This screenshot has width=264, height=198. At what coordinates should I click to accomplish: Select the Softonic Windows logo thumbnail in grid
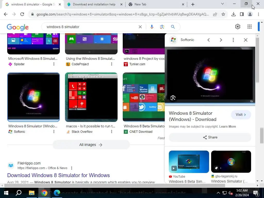tap(34, 97)
